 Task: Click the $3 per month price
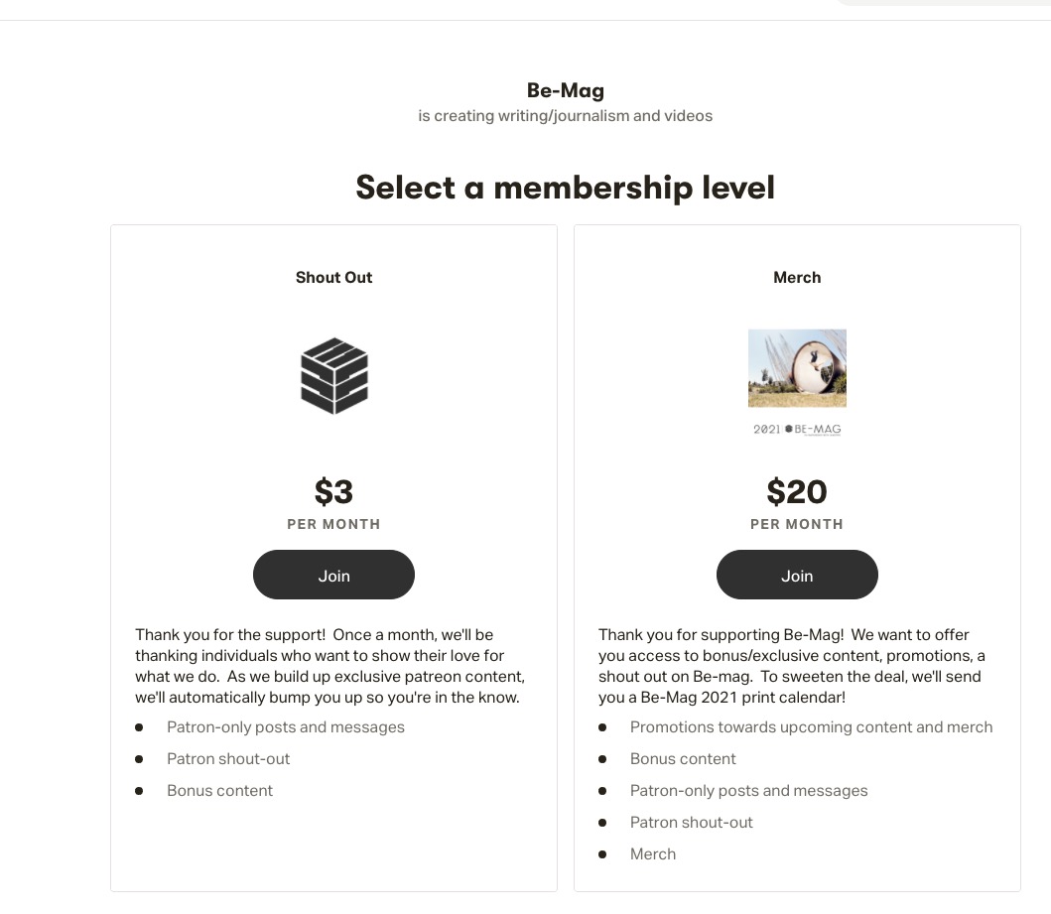coord(333,492)
